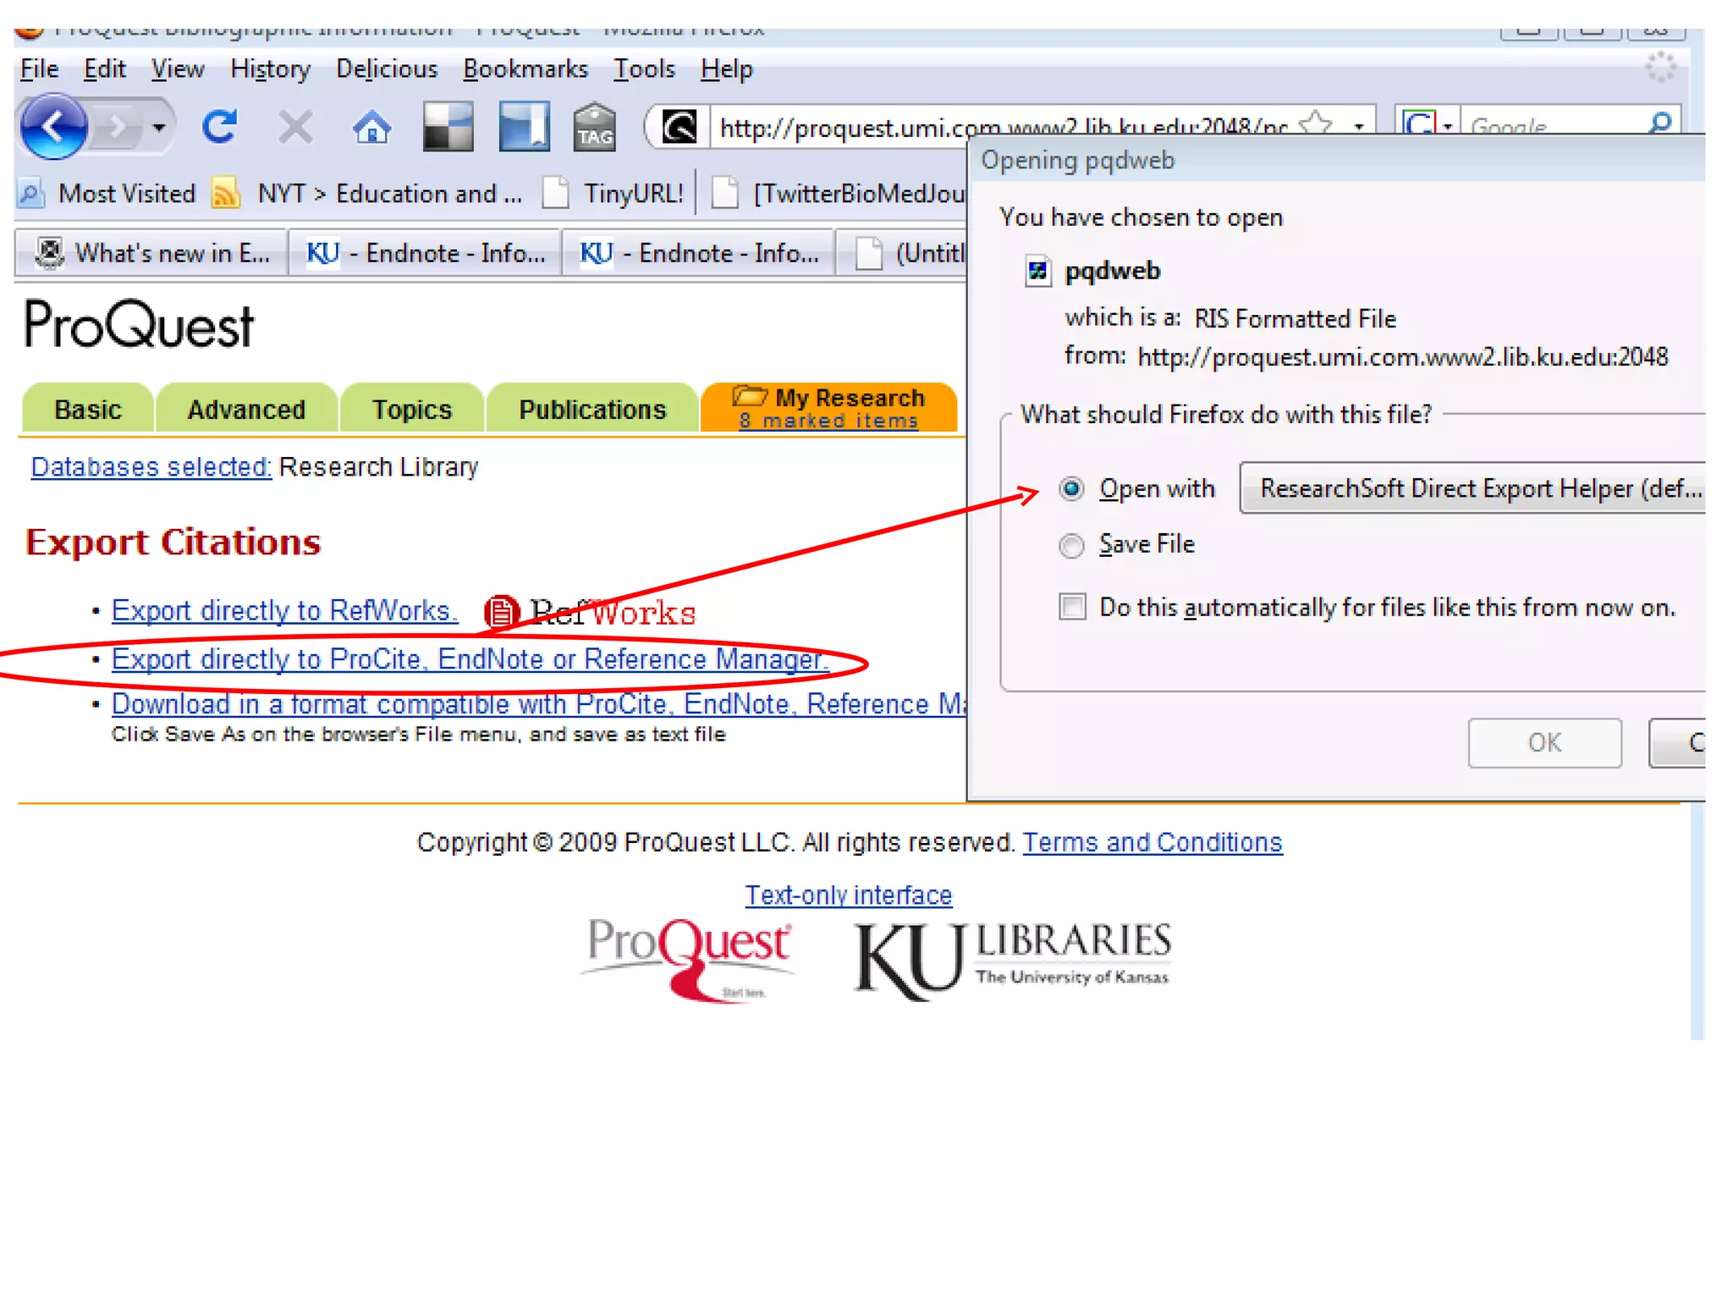Open the back/forward history dropdown arrow
Screen dimensions: 1733x1300
(158, 128)
